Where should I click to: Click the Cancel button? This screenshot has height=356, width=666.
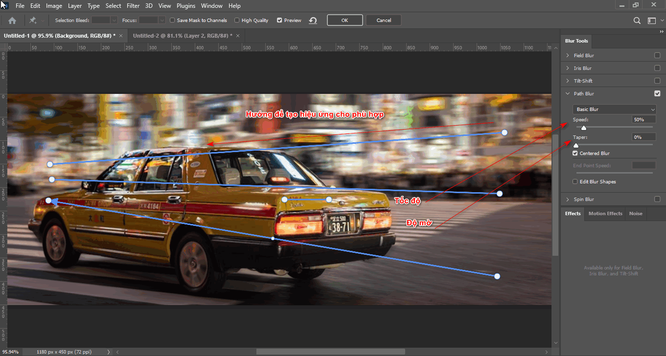click(383, 20)
